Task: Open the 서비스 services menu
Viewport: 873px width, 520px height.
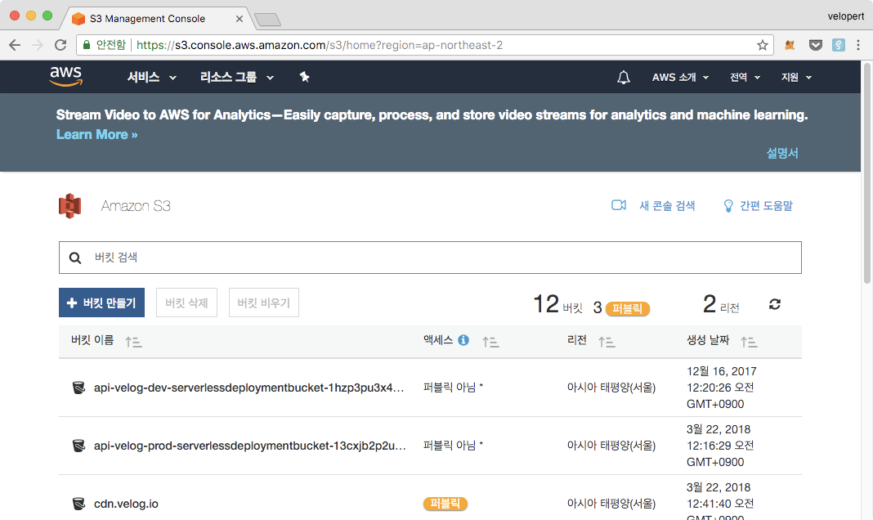Action: [151, 78]
